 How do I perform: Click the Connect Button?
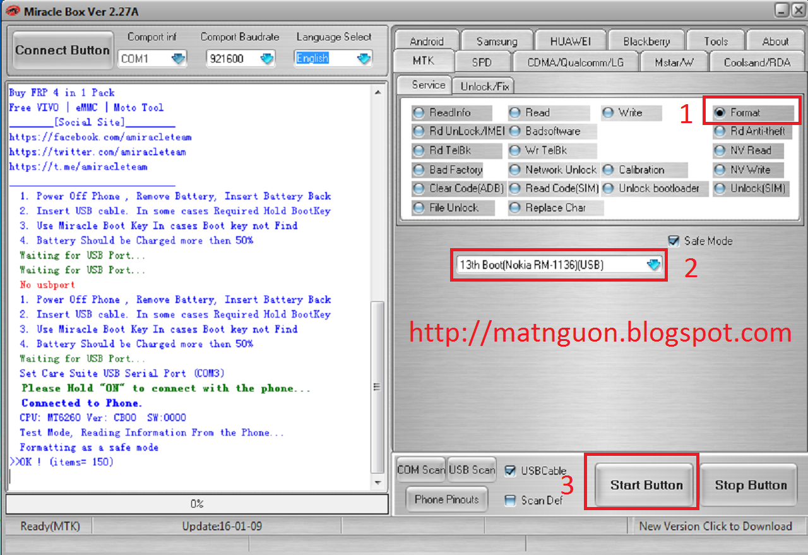click(62, 51)
